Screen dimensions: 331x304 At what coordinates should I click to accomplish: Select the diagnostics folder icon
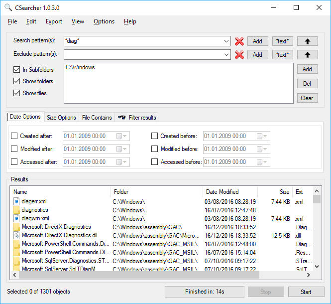click(x=16, y=210)
